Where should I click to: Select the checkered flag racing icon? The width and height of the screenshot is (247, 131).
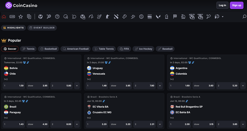tap(175, 17)
